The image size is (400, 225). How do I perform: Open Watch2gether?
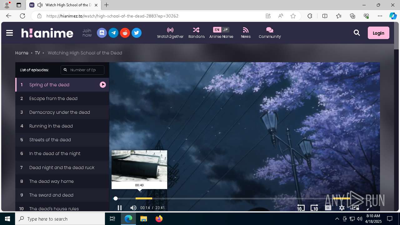(x=170, y=33)
